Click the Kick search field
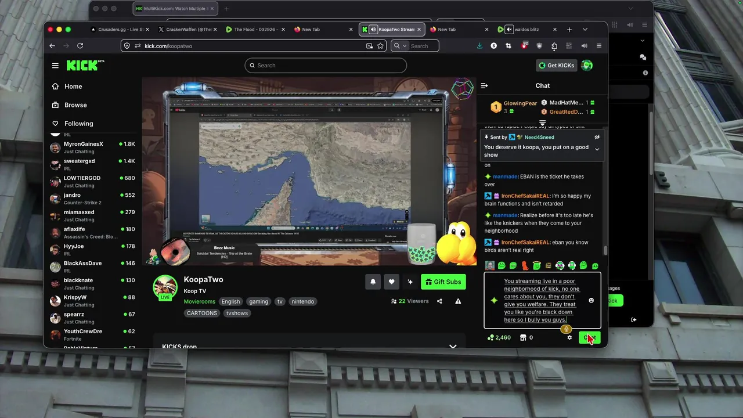The height and width of the screenshot is (418, 743). pos(326,66)
